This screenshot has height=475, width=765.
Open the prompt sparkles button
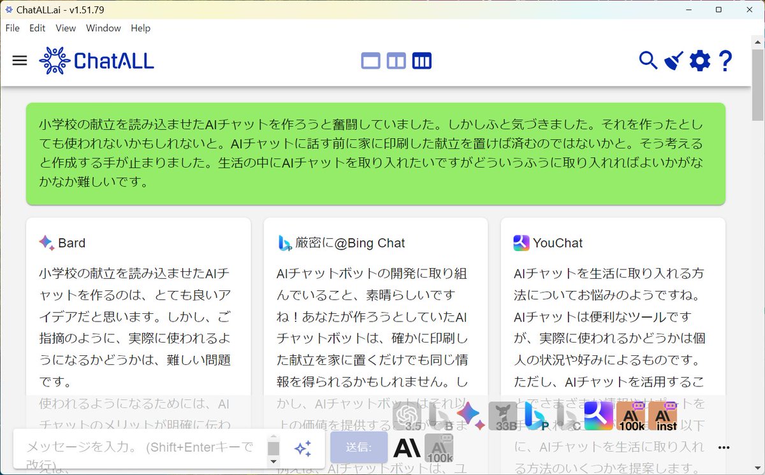302,448
